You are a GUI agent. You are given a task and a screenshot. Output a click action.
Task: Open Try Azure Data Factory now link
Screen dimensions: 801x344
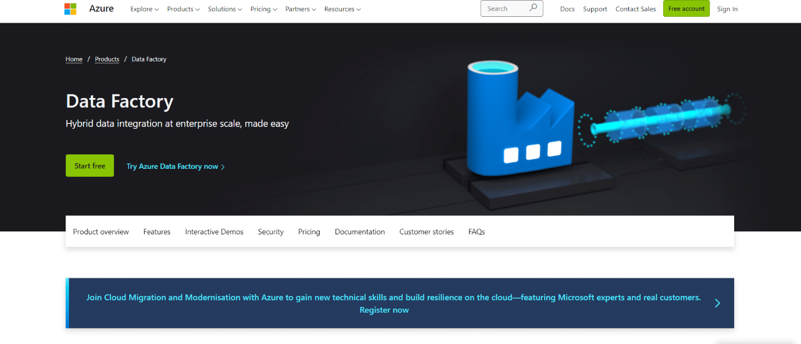tap(176, 166)
